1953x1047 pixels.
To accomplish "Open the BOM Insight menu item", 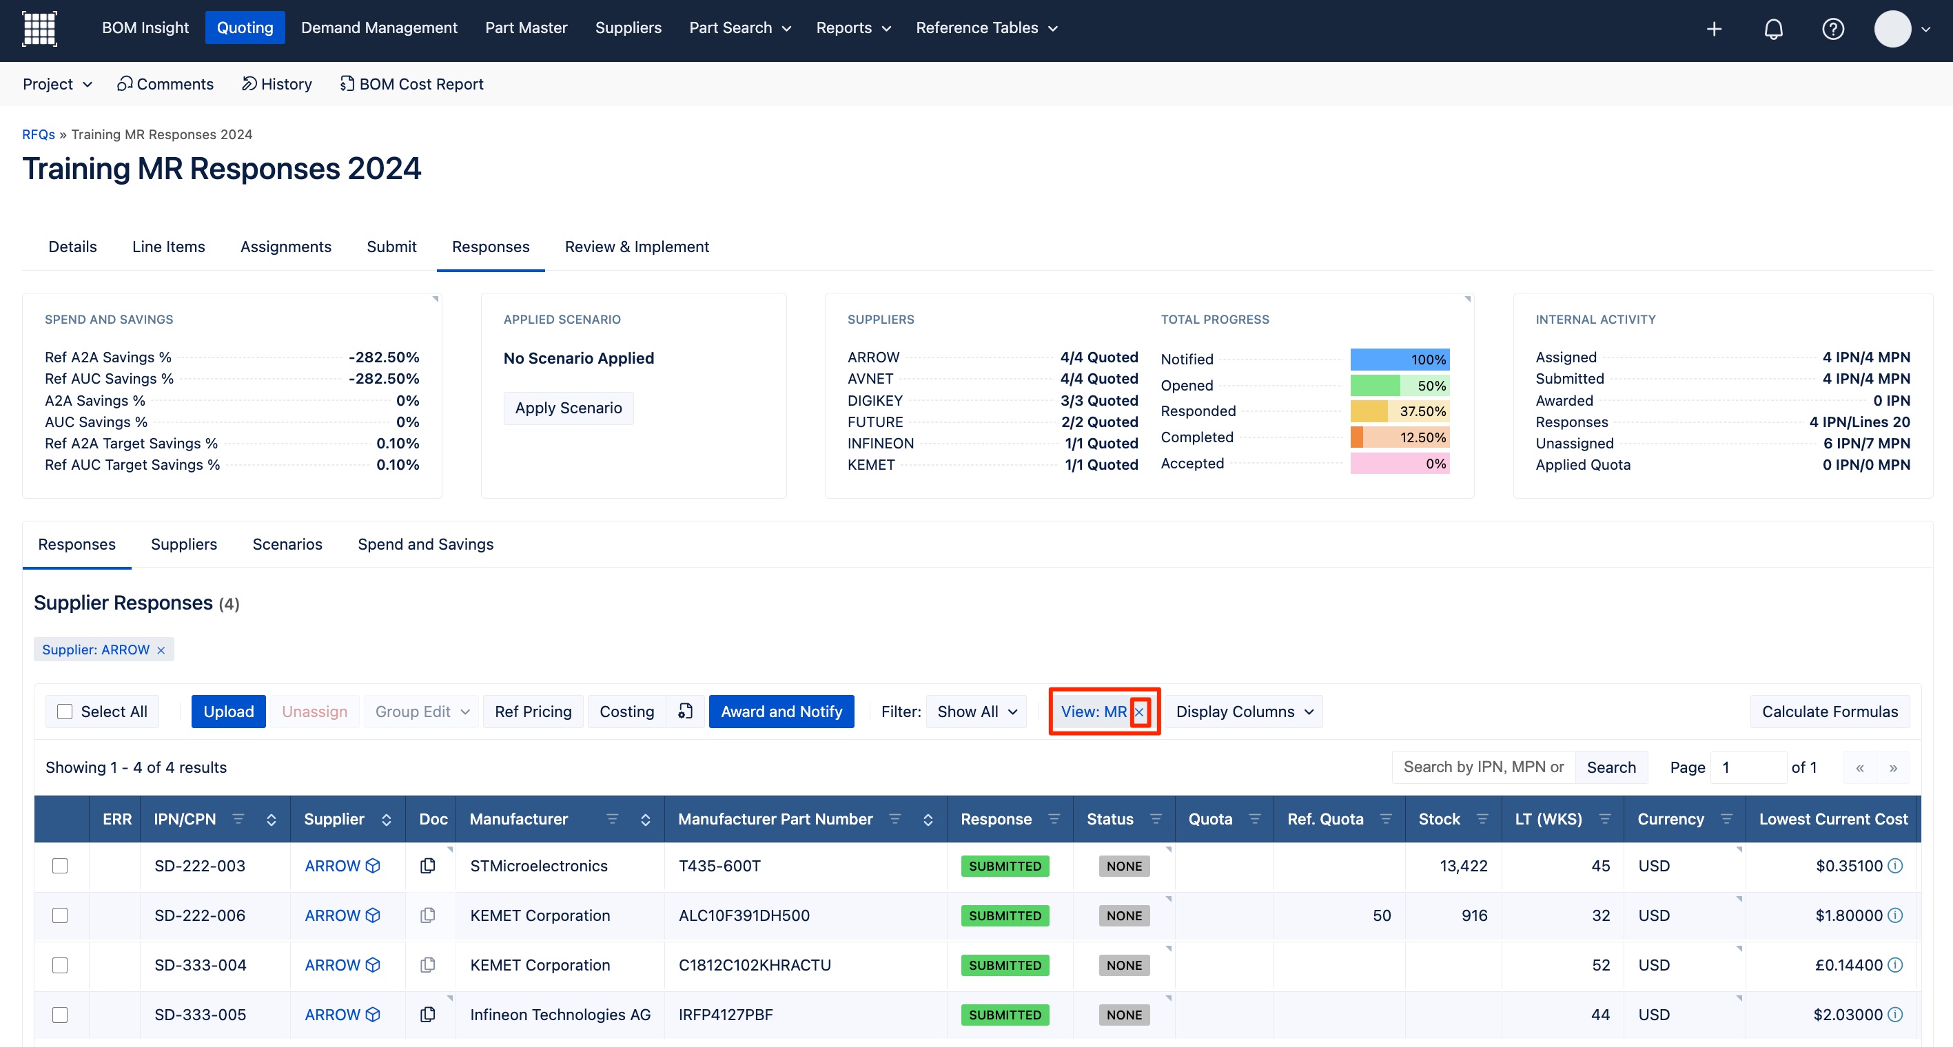I will [145, 28].
